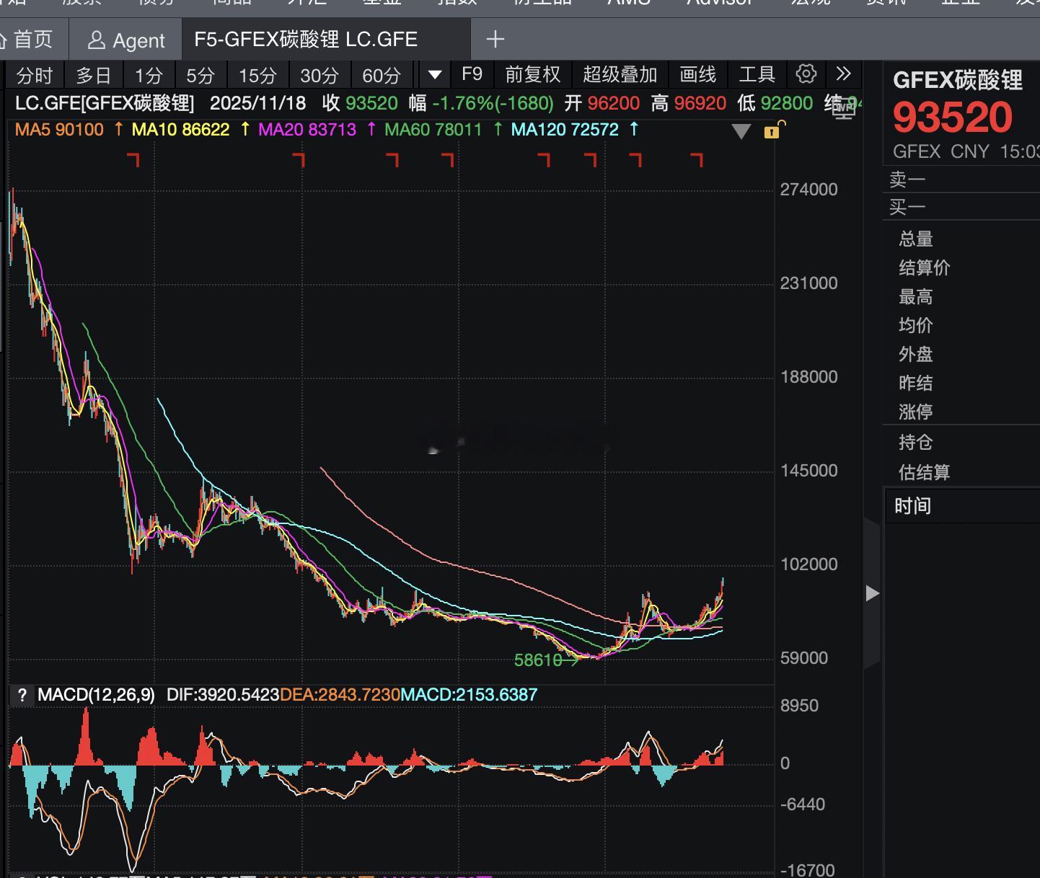Image resolution: width=1040 pixels, height=878 pixels.
Task: Open the period dropdown arrow beside 60分
Action: pos(433,74)
